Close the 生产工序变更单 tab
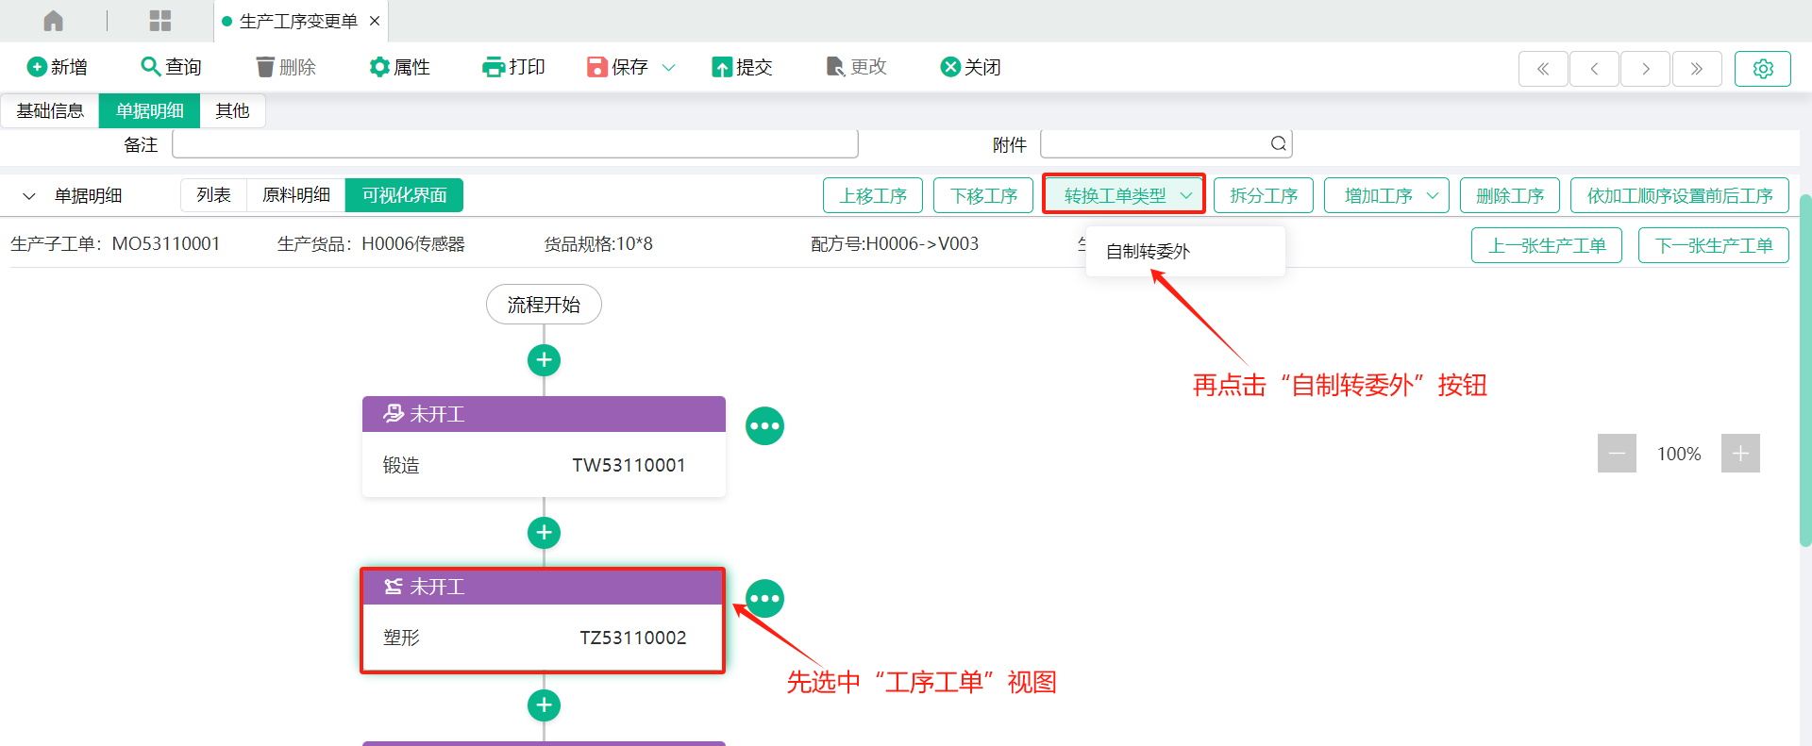Image resolution: width=1812 pixels, height=746 pixels. [375, 21]
